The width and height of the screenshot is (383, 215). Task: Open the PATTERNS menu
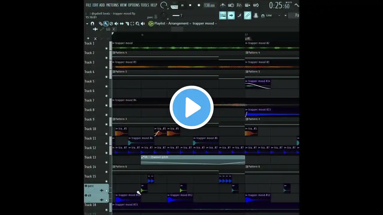tap(112, 5)
